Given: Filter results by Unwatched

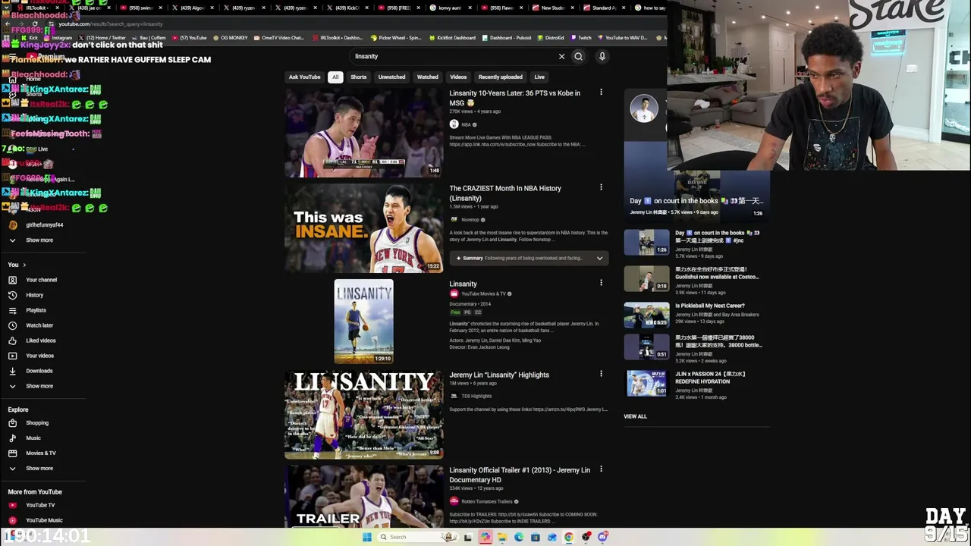Looking at the screenshot, I should point(391,77).
